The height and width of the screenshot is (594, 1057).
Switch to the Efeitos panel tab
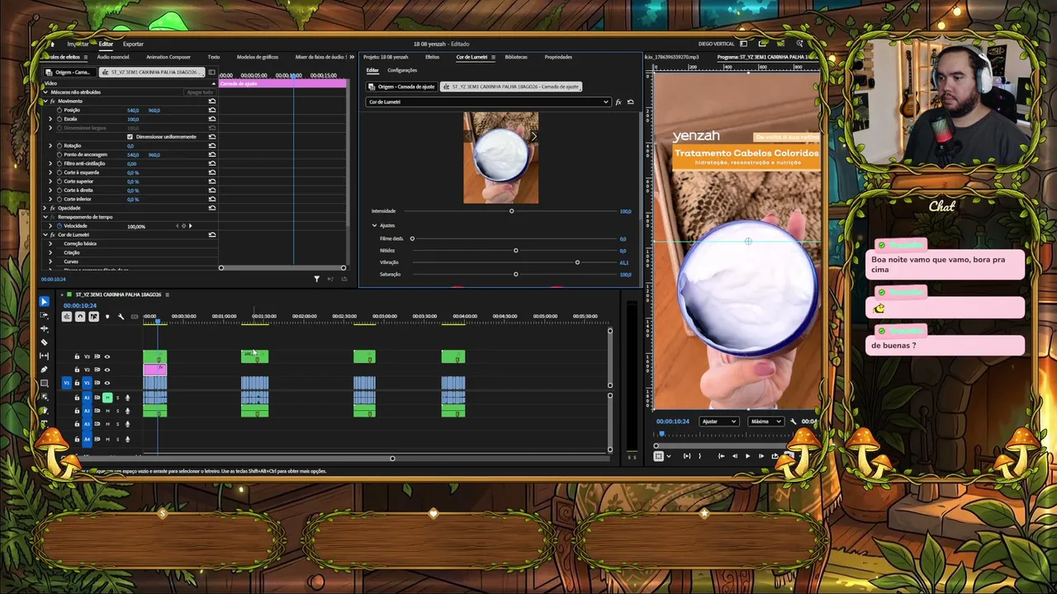(432, 57)
